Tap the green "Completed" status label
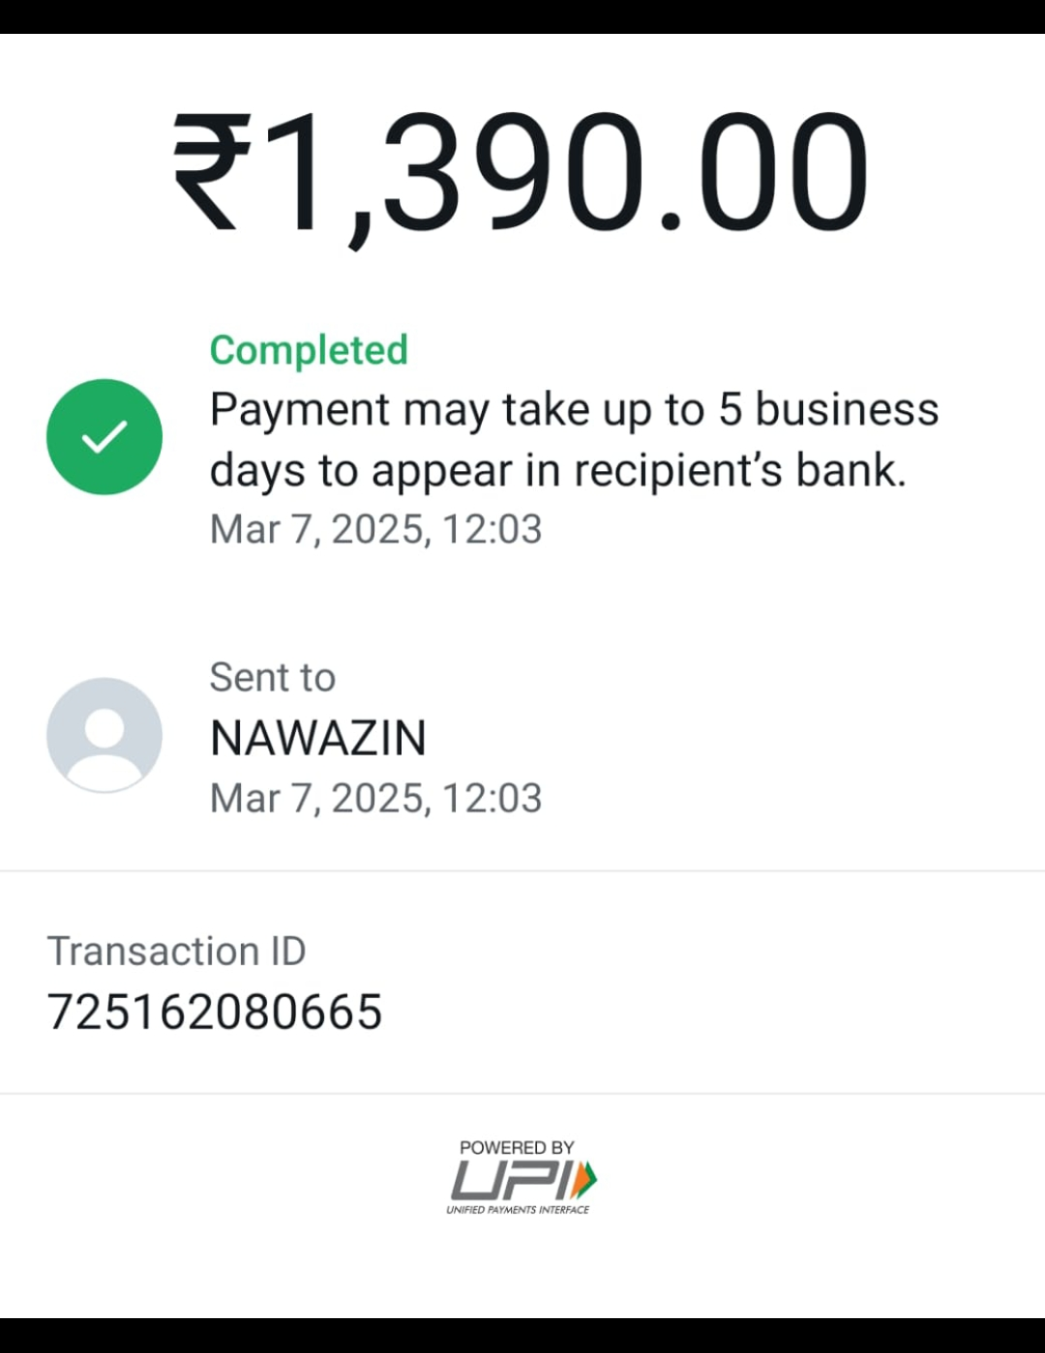This screenshot has height=1353, width=1045. [309, 350]
